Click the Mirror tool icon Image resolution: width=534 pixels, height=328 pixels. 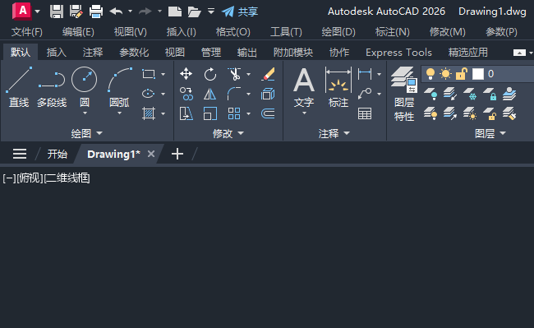pyautogui.click(x=210, y=94)
